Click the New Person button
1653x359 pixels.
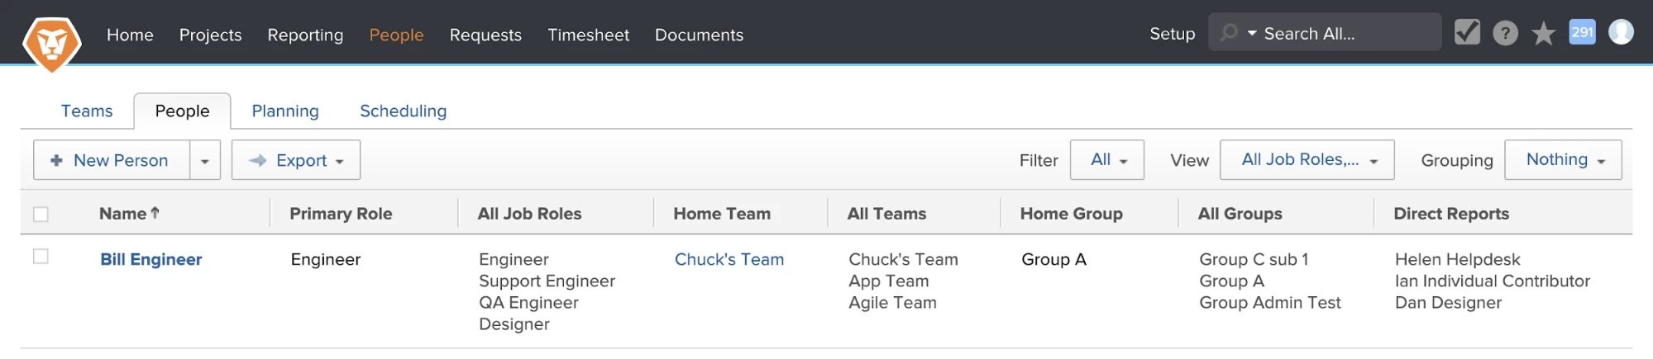(112, 160)
